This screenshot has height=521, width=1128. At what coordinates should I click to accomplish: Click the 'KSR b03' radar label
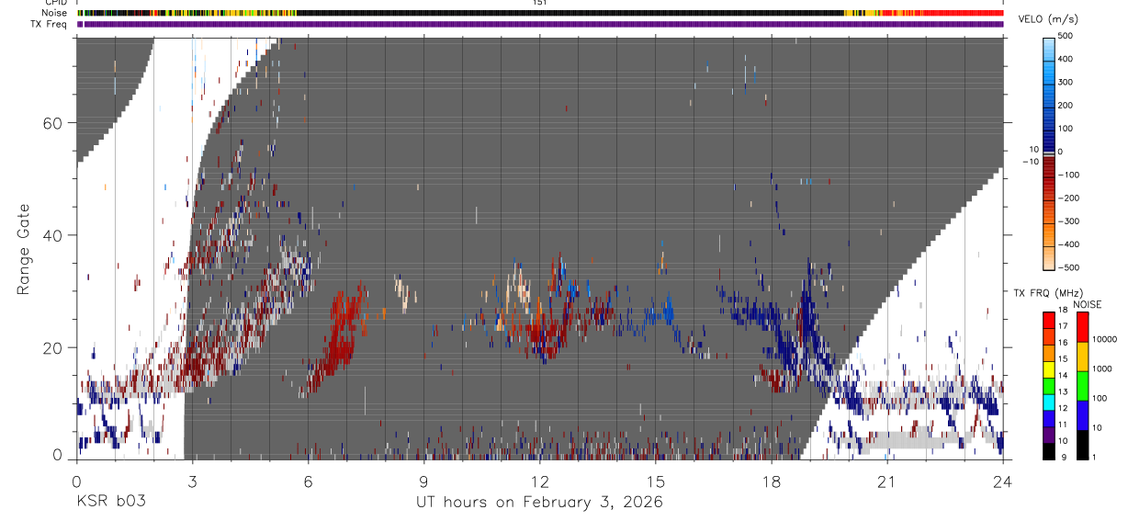pyautogui.click(x=110, y=502)
